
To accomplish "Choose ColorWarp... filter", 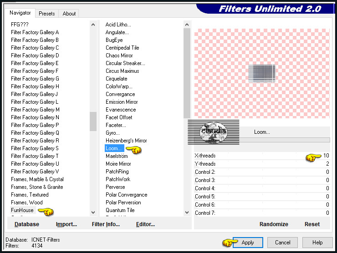I will (x=119, y=86).
